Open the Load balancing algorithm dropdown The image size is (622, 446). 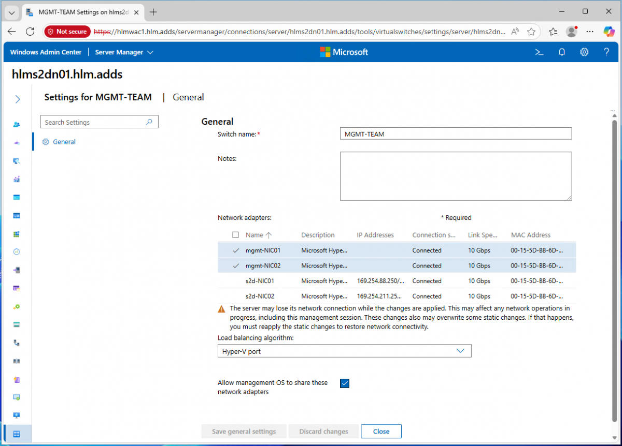[344, 351]
